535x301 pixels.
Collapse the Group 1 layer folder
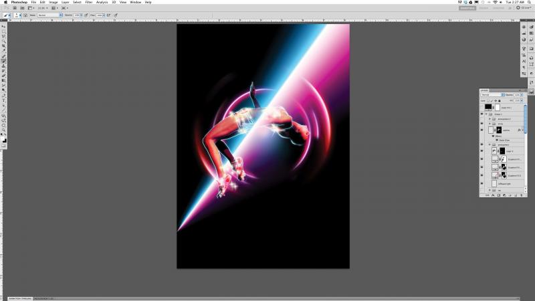(487, 114)
